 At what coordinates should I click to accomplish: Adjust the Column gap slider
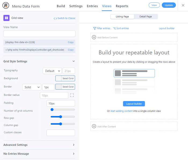coord(63,124)
